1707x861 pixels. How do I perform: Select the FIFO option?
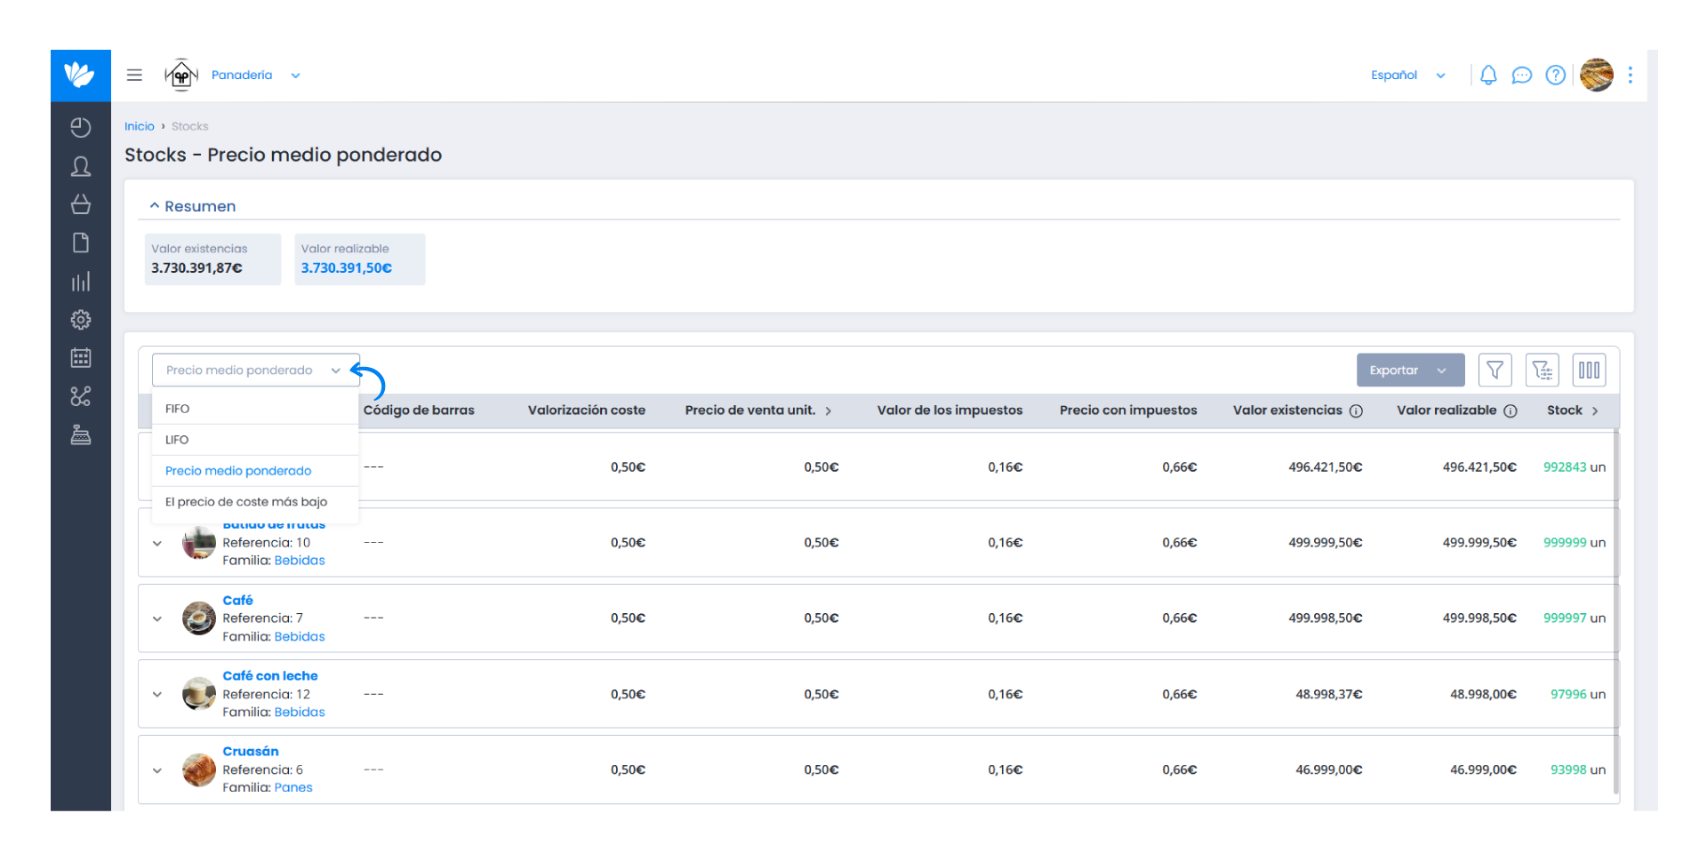click(255, 409)
